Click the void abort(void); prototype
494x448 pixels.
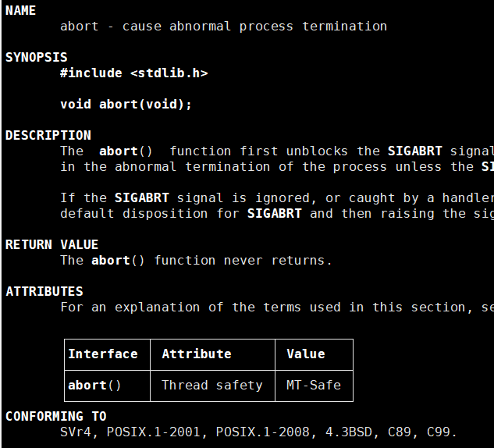pyautogui.click(x=126, y=104)
